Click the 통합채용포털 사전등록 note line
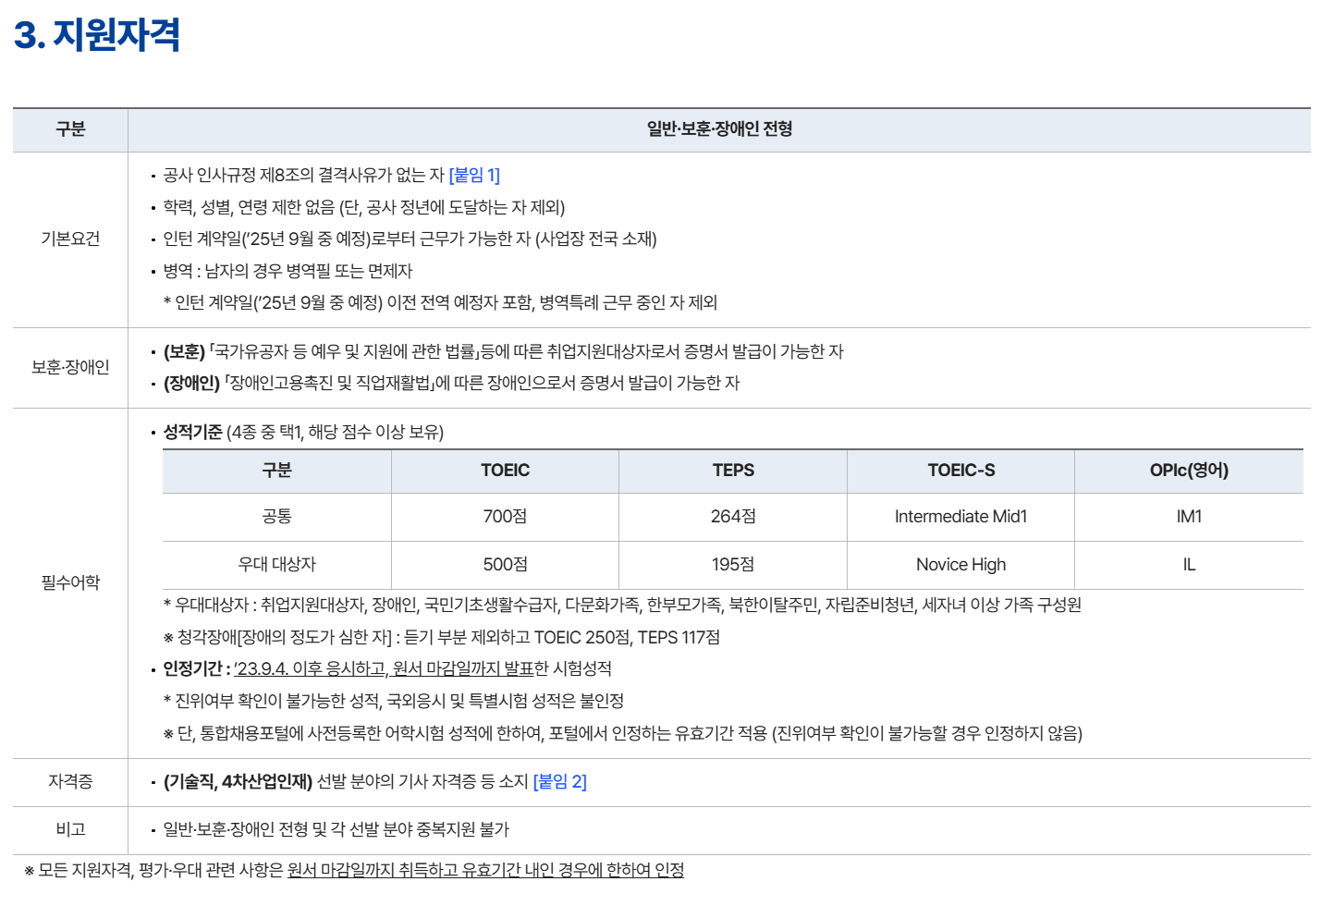Viewport: 1321px width, 906px height. [x=623, y=733]
